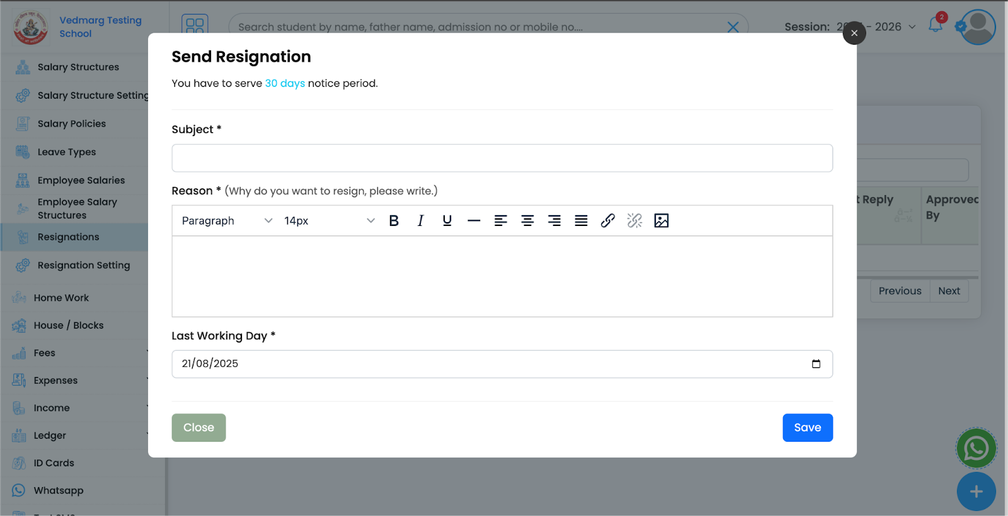Center align the text

(x=527, y=221)
